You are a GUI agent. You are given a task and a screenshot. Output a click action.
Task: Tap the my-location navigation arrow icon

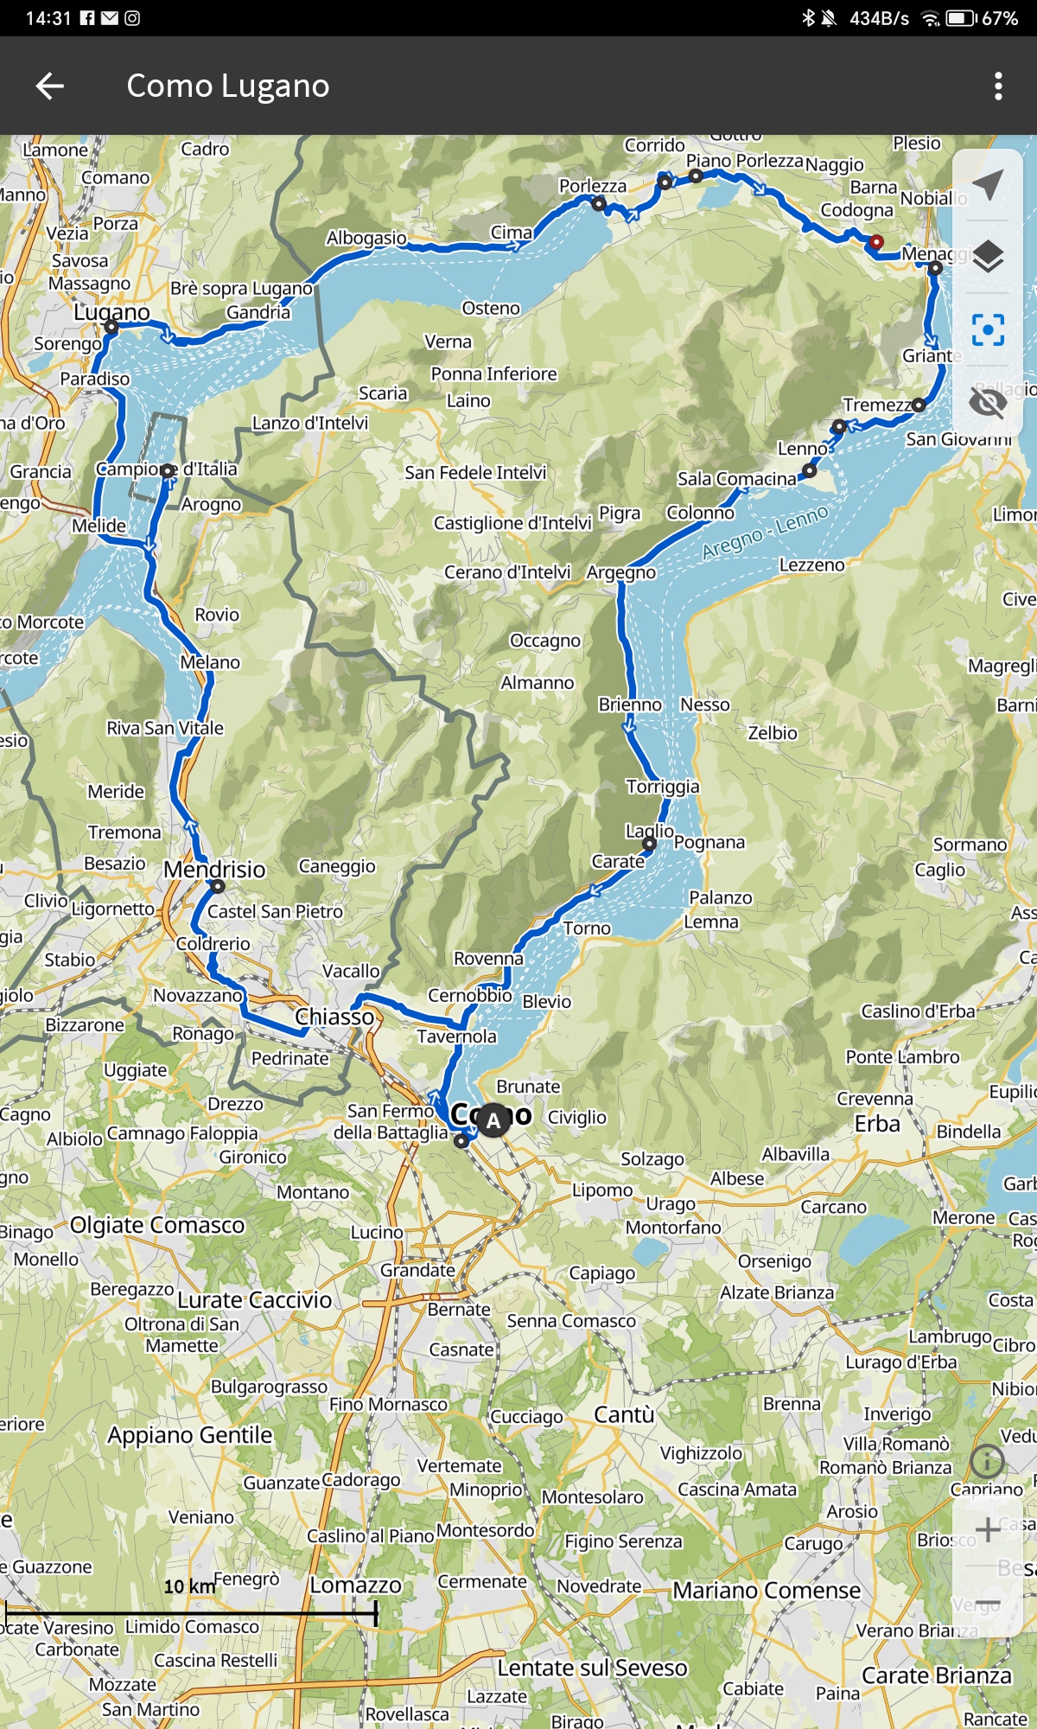coord(988,184)
